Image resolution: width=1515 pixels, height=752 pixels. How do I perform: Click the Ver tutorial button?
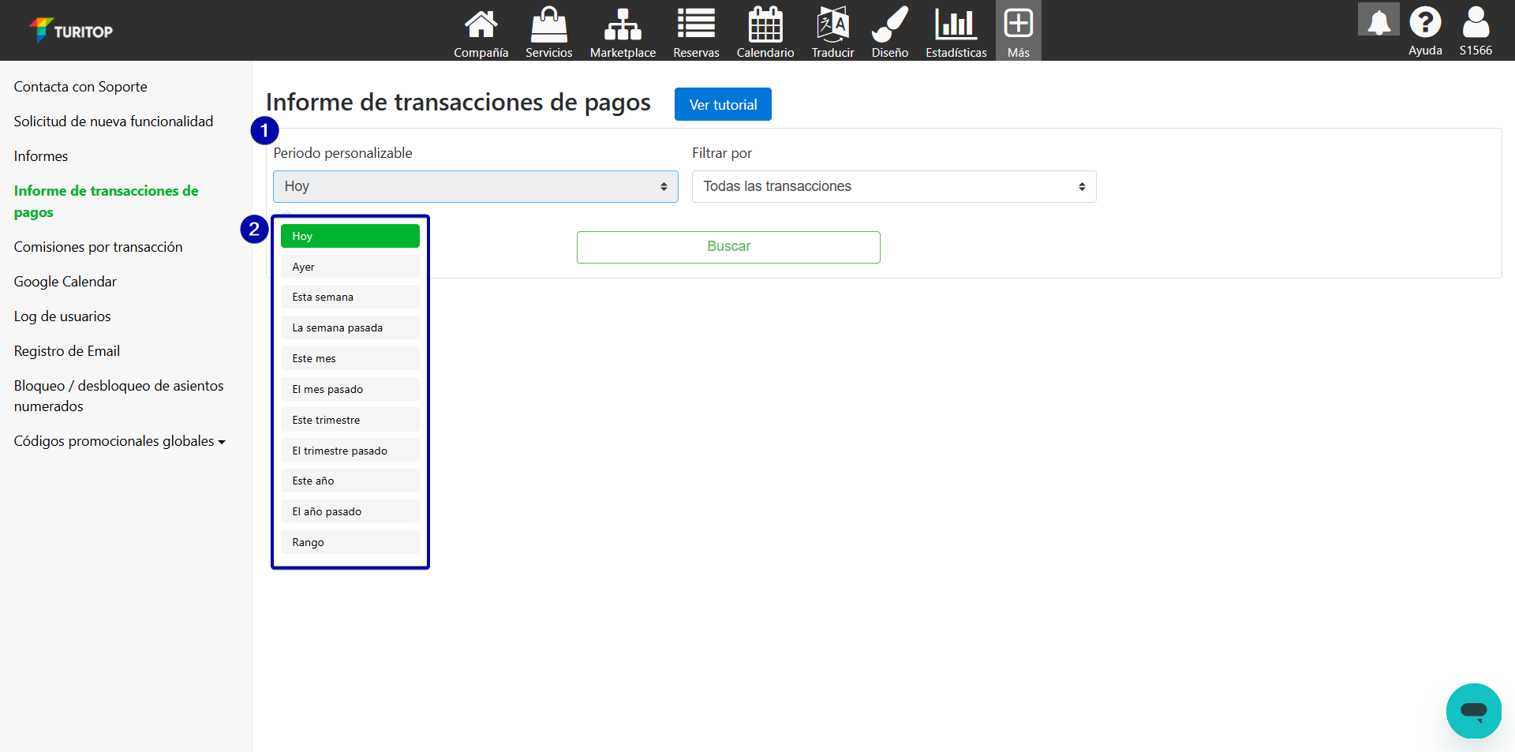(722, 105)
